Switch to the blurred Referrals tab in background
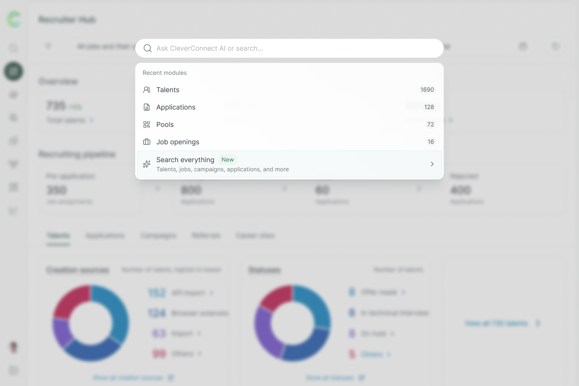 (206, 235)
